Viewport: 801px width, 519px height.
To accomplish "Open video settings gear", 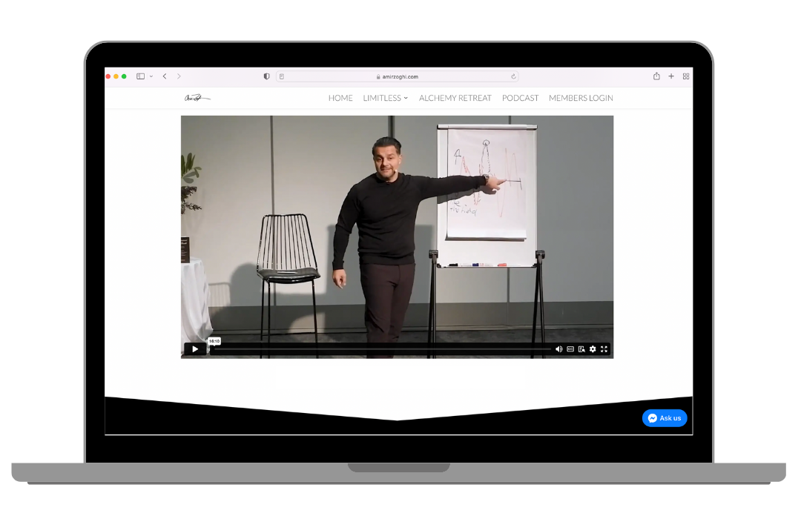I will coord(593,349).
